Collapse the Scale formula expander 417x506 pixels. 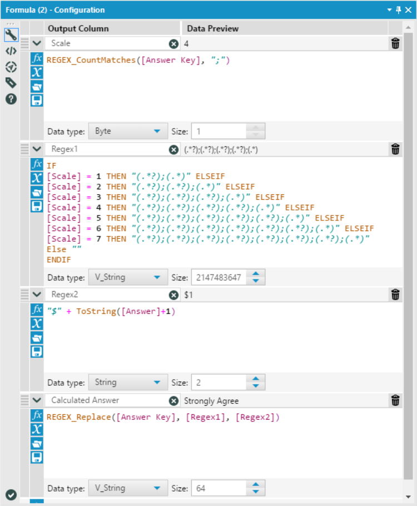coord(37,43)
